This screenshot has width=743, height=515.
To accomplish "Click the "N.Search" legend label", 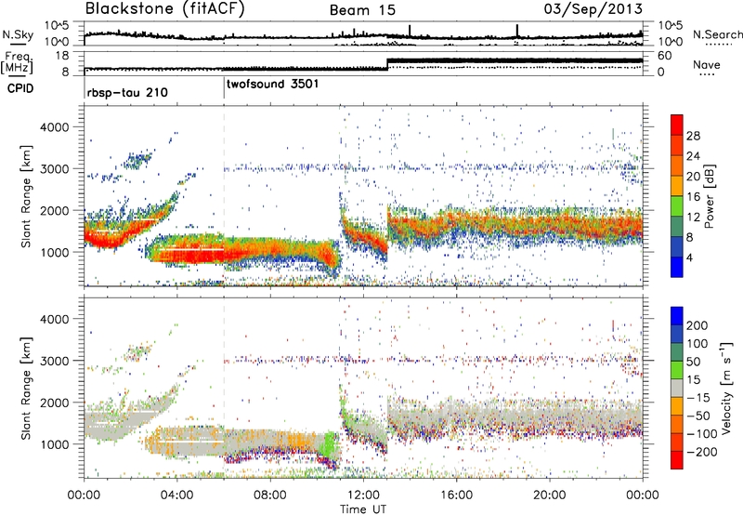I will click(x=718, y=34).
